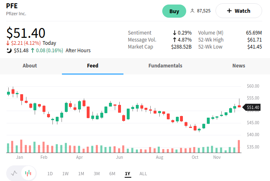The width and height of the screenshot is (270, 181).
Task: Select the 1D time range
Action: click(x=50, y=174)
